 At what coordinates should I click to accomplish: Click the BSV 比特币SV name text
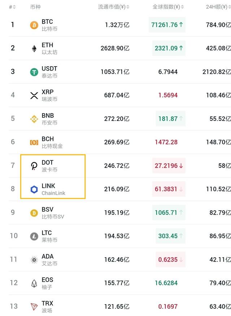[53, 213]
